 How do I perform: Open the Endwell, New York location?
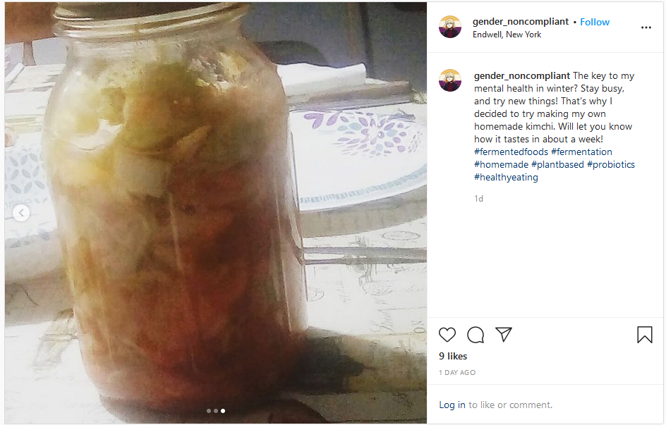507,35
